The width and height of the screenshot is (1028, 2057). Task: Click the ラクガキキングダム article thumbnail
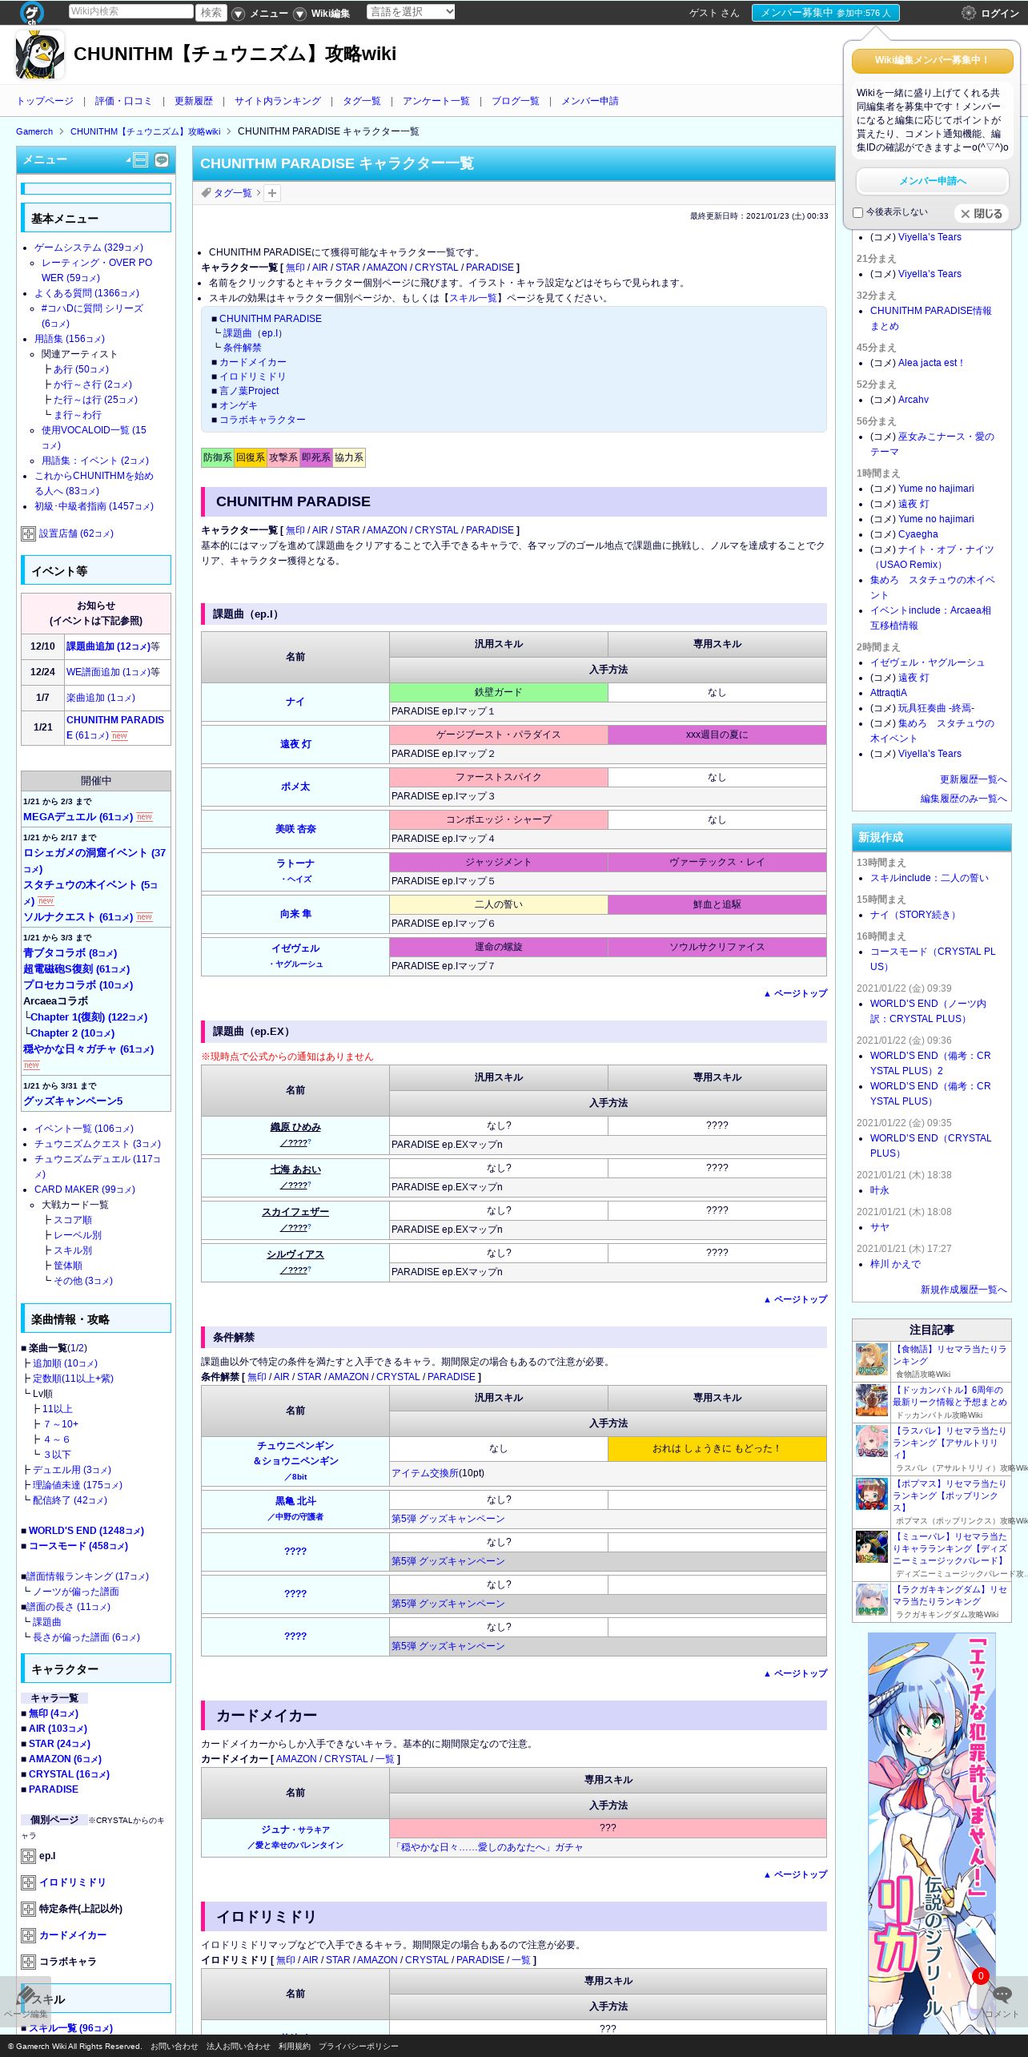[x=871, y=1600]
